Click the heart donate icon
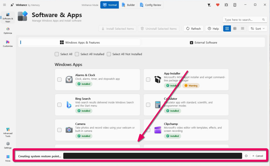This screenshot has width=270, height=166. point(218,5)
